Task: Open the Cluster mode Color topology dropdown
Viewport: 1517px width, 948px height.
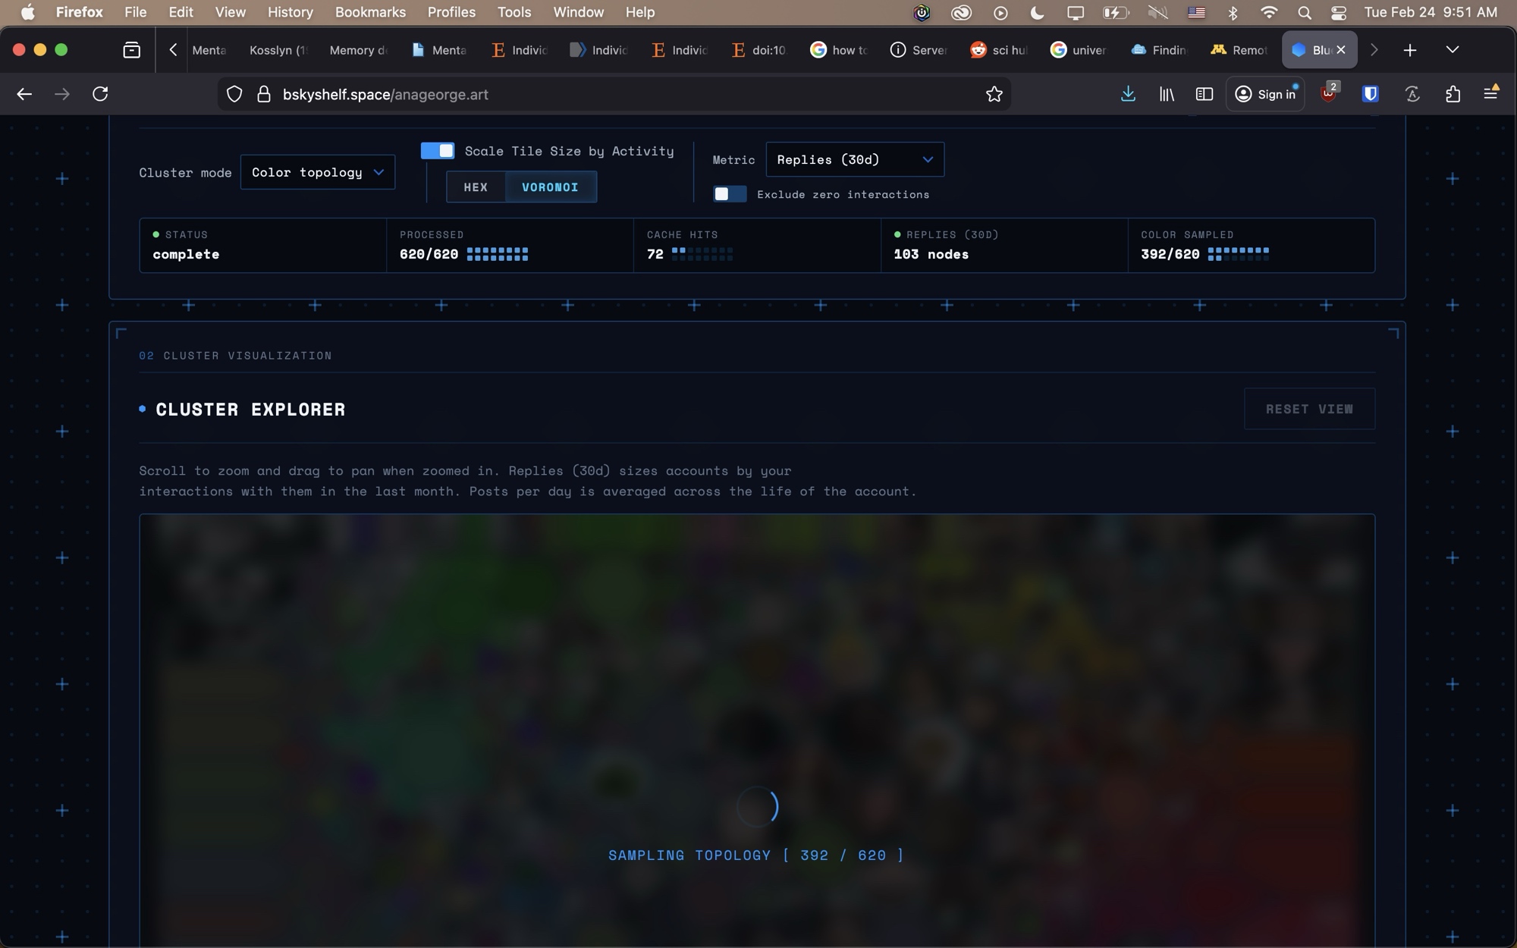Action: [318, 172]
